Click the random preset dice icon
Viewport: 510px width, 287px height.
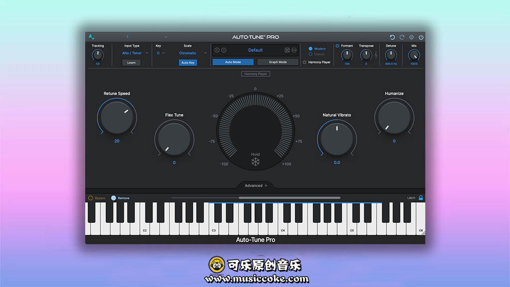pos(287,50)
